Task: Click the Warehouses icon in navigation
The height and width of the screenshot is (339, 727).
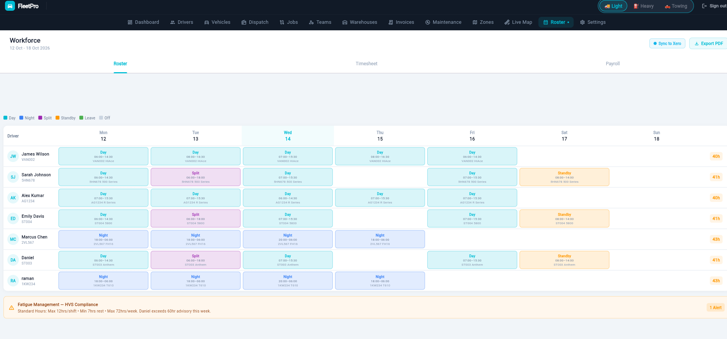Action: 345,22
